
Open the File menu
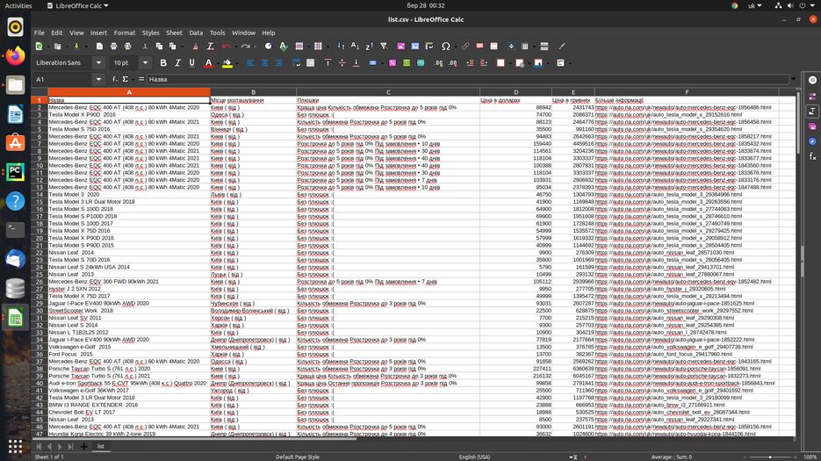[40, 32]
